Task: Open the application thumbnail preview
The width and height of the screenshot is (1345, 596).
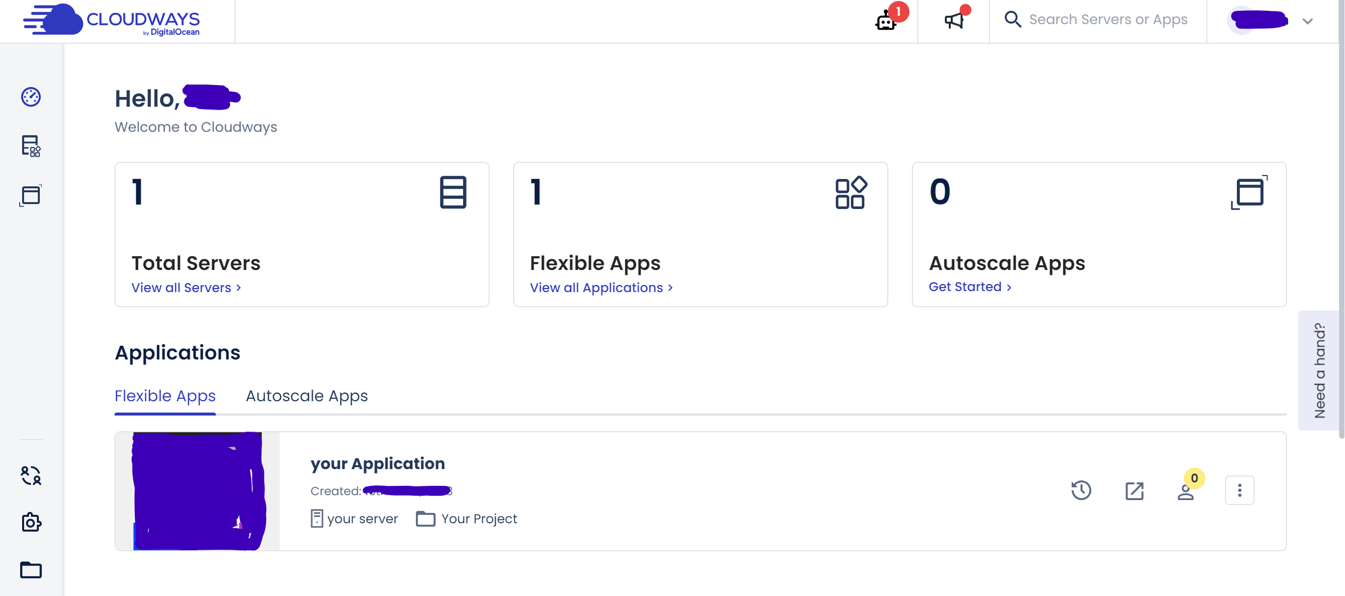Action: coord(198,491)
